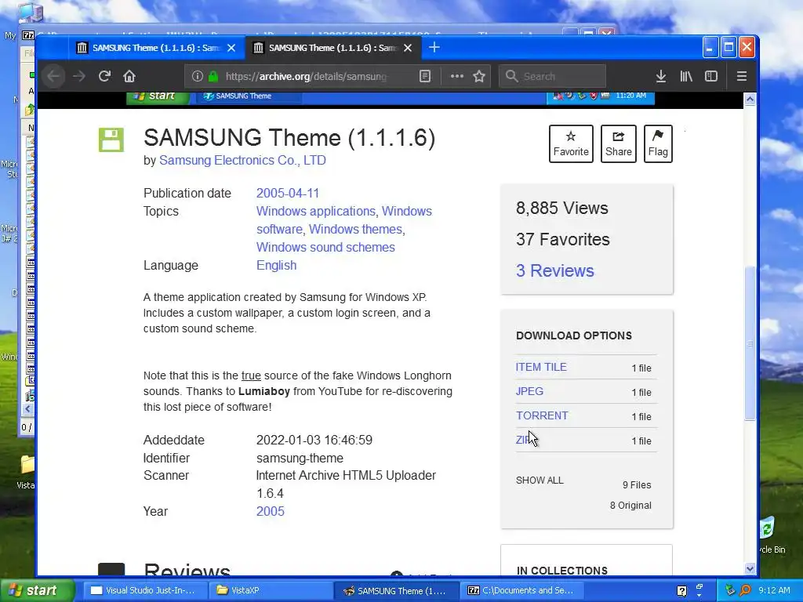Open a new tab with plus icon
The width and height of the screenshot is (803, 602).
coord(434,48)
